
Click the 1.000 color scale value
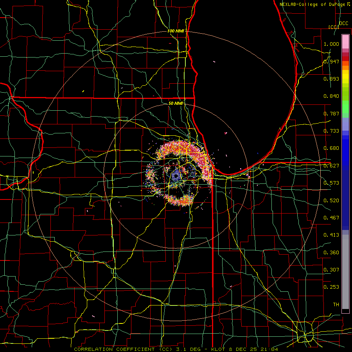331,44
